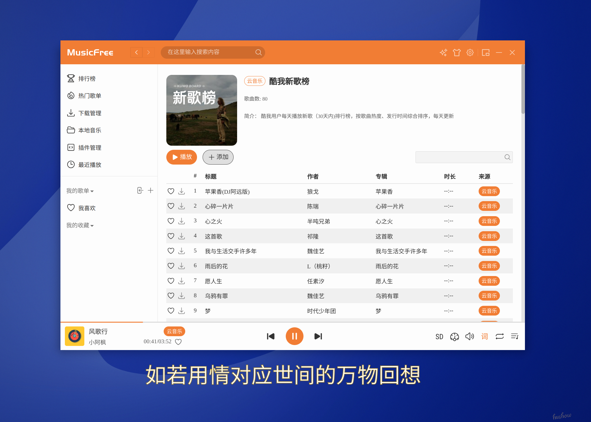Open 热门歌单 hot playlists
The width and height of the screenshot is (591, 422).
click(x=84, y=96)
